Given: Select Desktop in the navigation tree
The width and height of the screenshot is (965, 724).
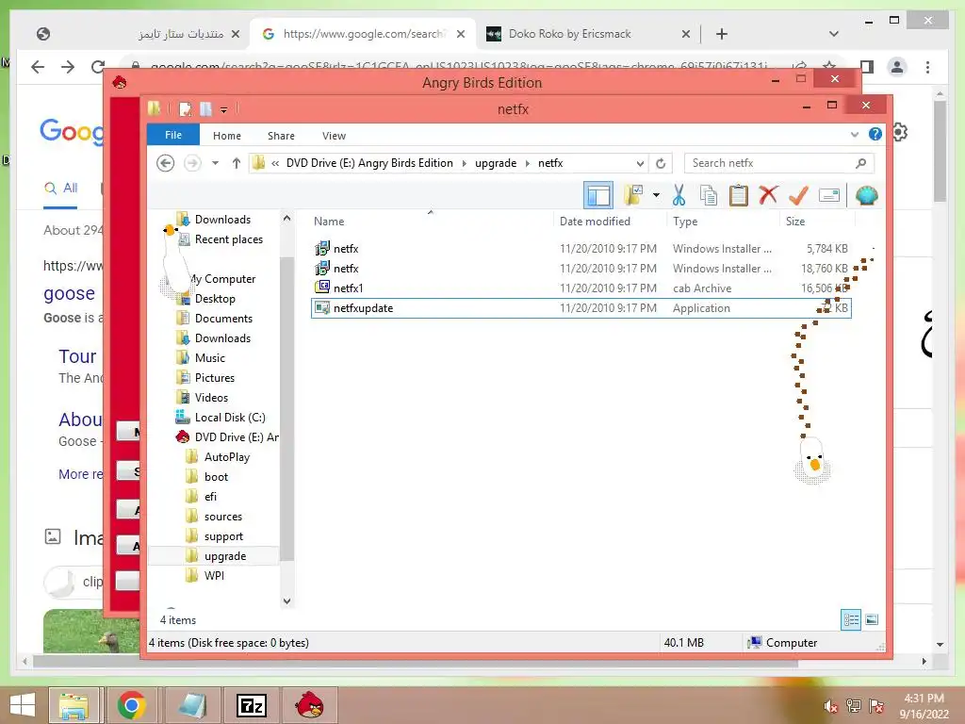Looking at the screenshot, I should pos(215,299).
